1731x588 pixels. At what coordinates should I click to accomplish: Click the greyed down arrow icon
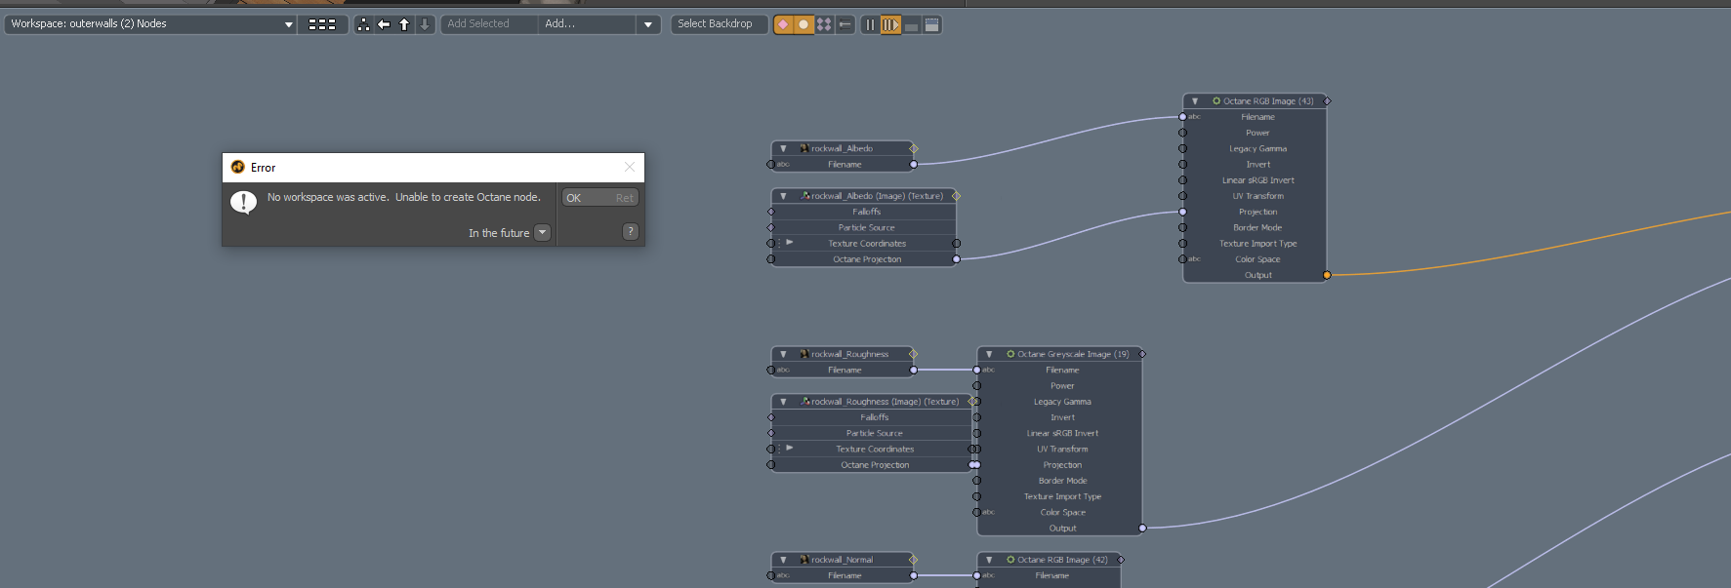coord(425,24)
